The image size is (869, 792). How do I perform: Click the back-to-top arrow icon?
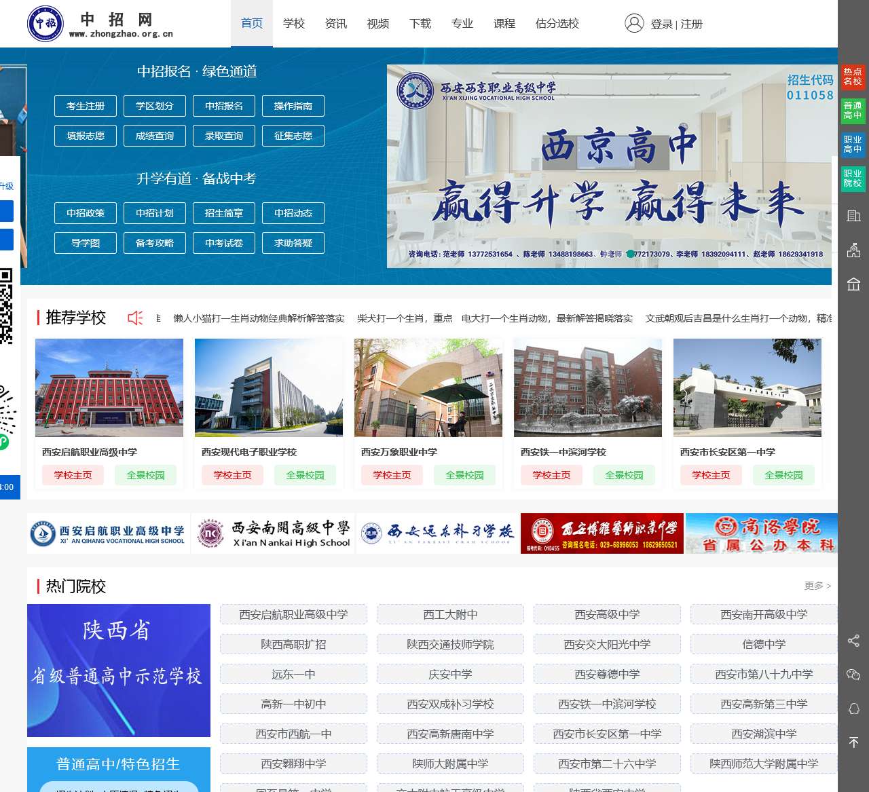(x=853, y=742)
